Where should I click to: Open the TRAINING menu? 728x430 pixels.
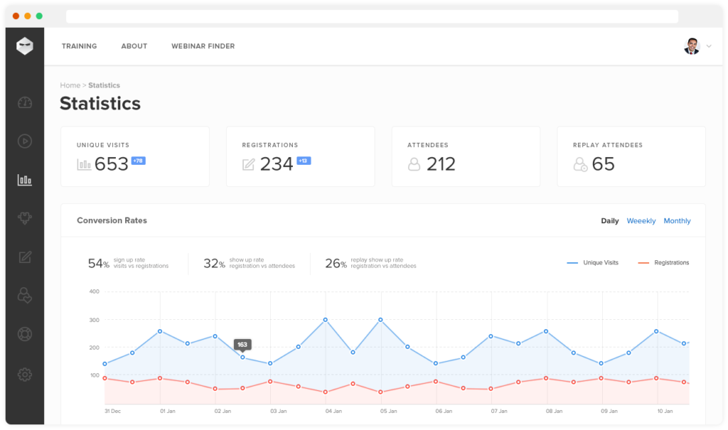coord(80,46)
